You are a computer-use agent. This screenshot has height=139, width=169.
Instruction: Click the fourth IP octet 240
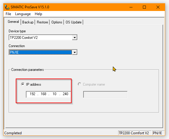pos(65,94)
